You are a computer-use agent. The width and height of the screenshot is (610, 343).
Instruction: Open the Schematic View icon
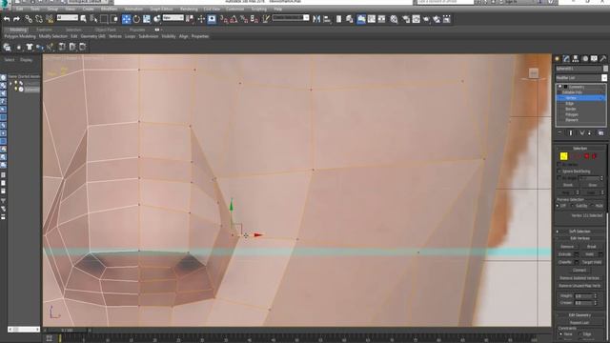click(381, 19)
